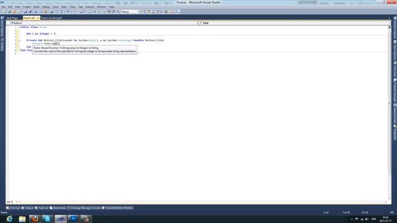397x223 pixels.
Task: Switch to the Form1.vb [Design] tab
Action: click(51, 18)
